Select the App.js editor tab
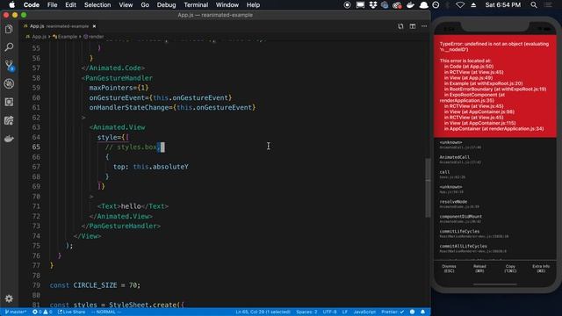The width and height of the screenshot is (562, 316). [x=60, y=26]
